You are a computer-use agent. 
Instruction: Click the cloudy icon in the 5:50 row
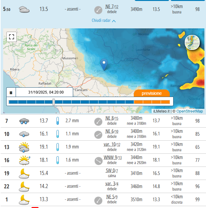click(24, 10)
